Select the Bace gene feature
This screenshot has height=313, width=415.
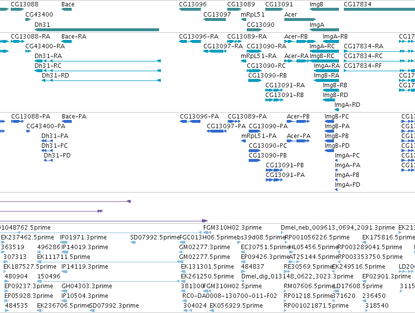[66, 9]
